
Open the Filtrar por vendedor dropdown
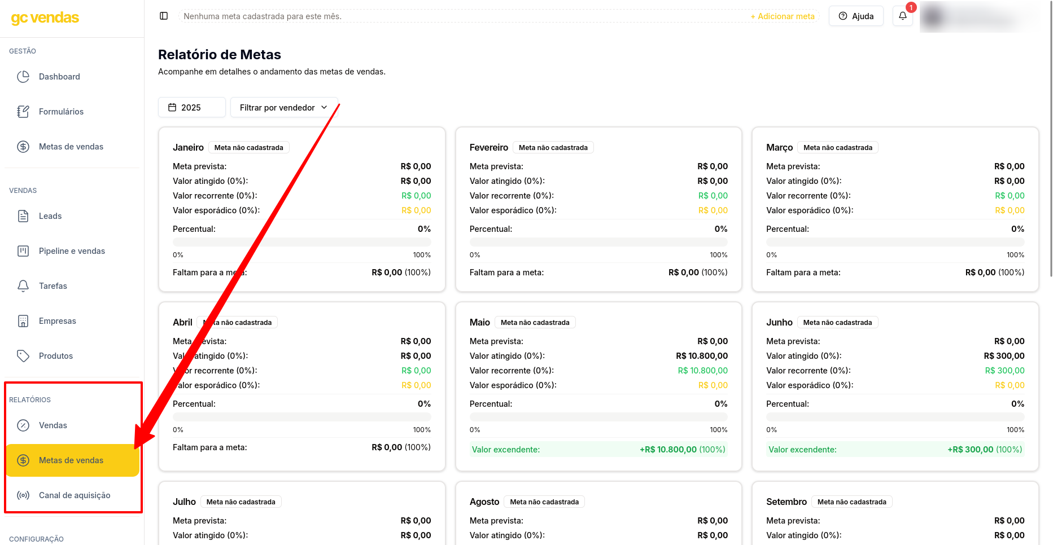point(283,107)
